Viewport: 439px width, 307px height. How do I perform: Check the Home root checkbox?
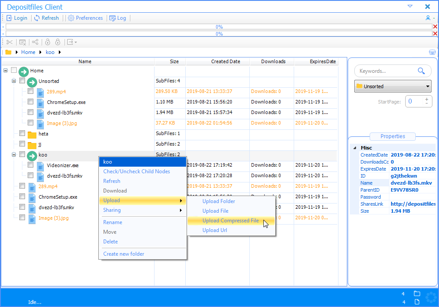pyautogui.click(x=14, y=70)
